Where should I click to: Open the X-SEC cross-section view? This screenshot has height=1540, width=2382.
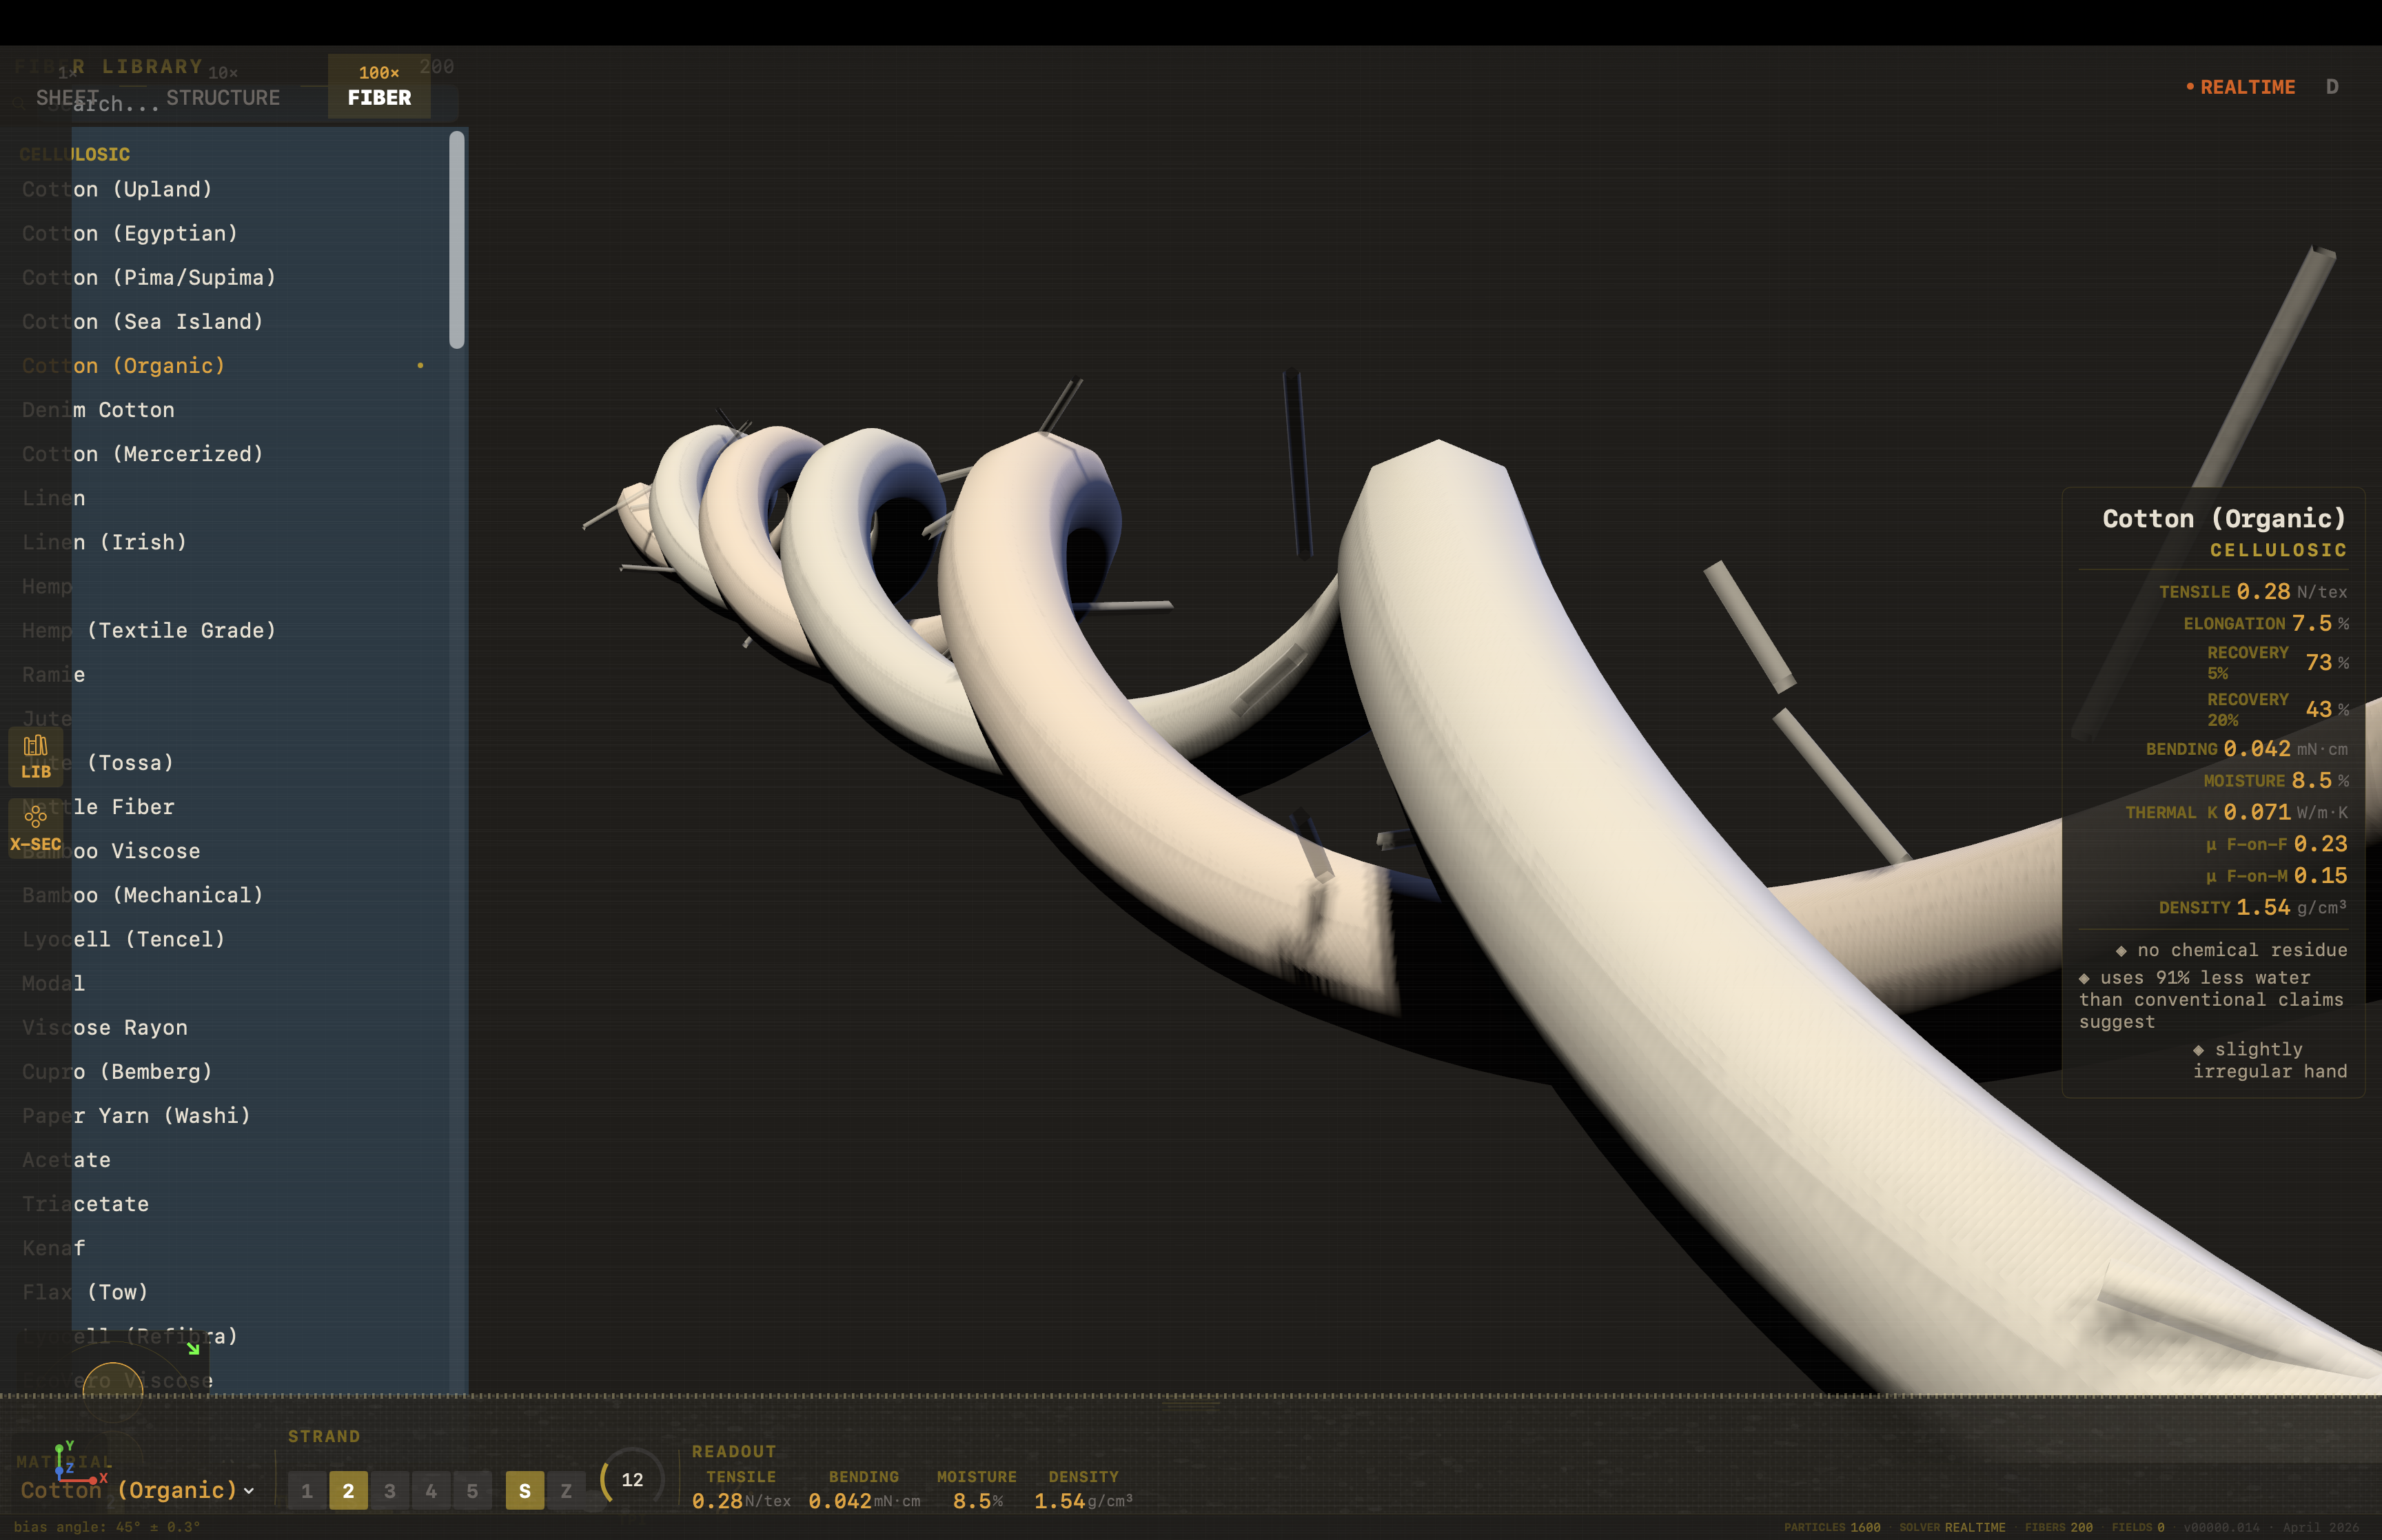coord(36,828)
